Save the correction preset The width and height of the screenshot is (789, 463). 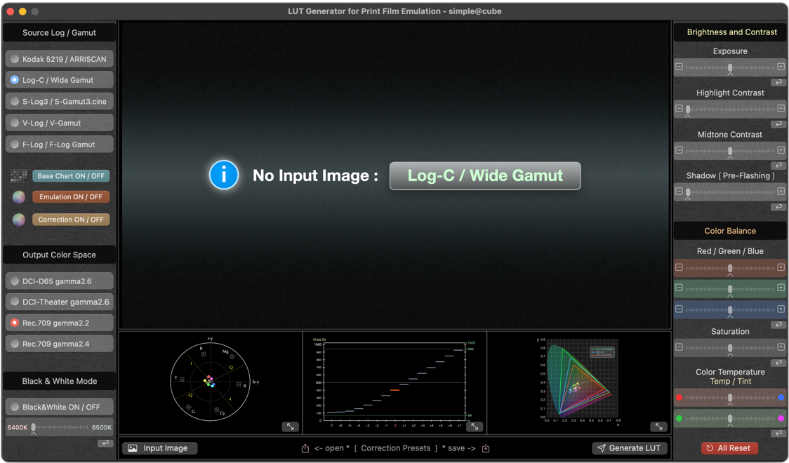pyautogui.click(x=486, y=448)
